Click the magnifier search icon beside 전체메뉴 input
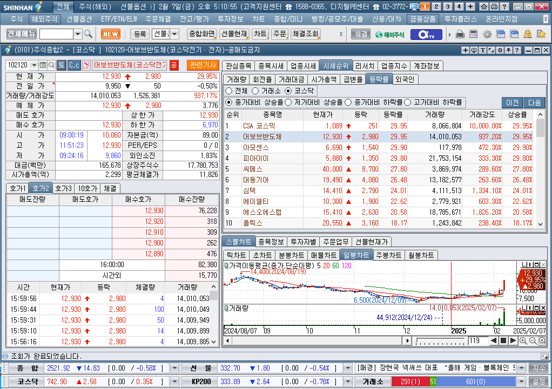The width and height of the screenshot is (552, 389). click(x=89, y=34)
